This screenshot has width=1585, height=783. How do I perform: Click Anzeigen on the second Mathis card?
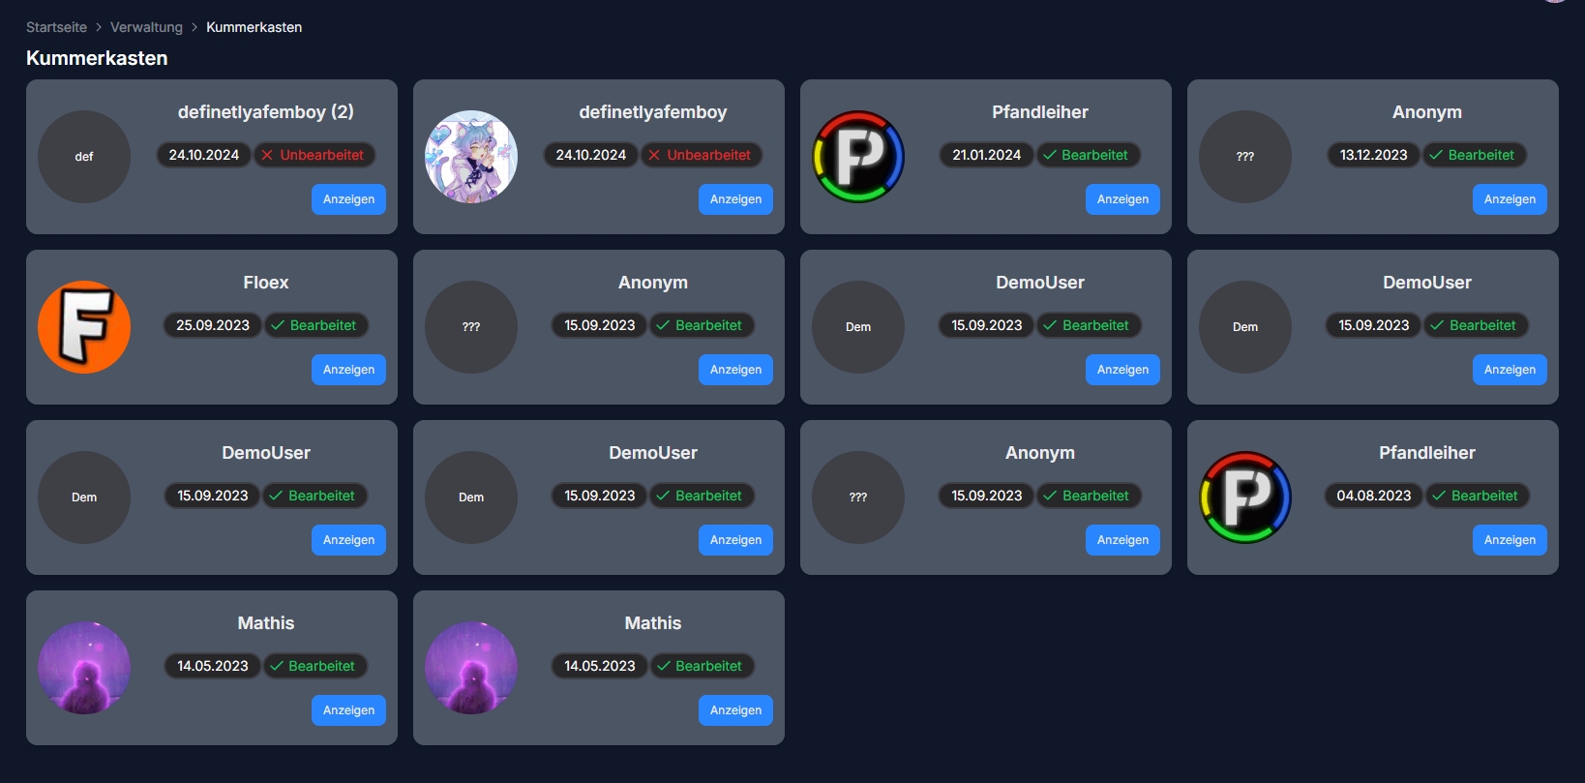tap(735, 710)
